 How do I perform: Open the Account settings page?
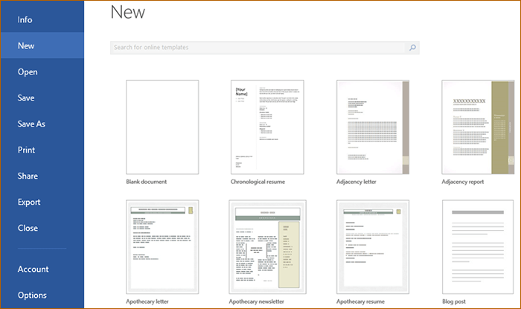33,269
